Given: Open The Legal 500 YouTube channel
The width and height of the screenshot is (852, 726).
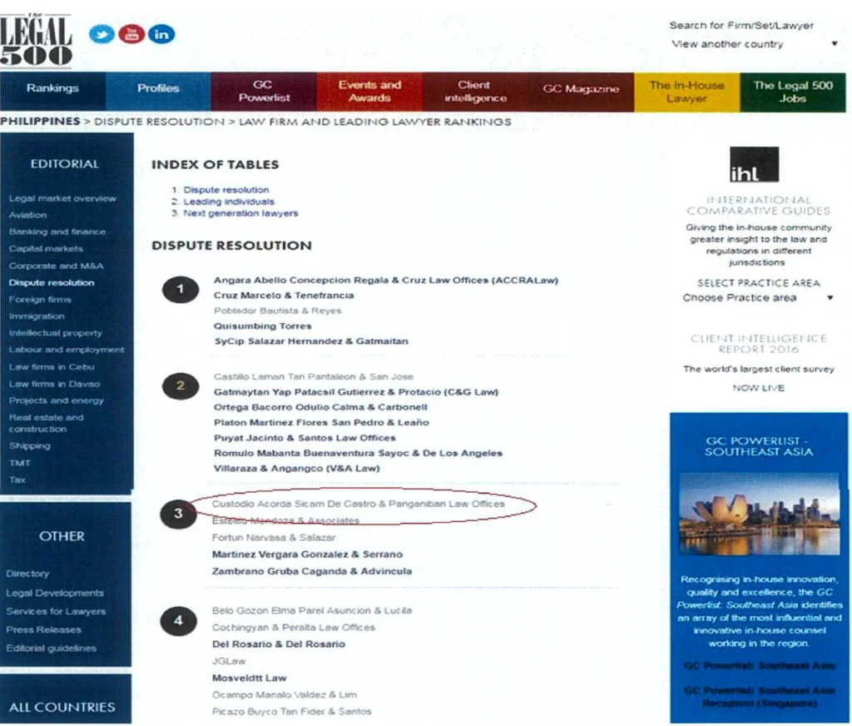Looking at the screenshot, I should click(x=131, y=34).
